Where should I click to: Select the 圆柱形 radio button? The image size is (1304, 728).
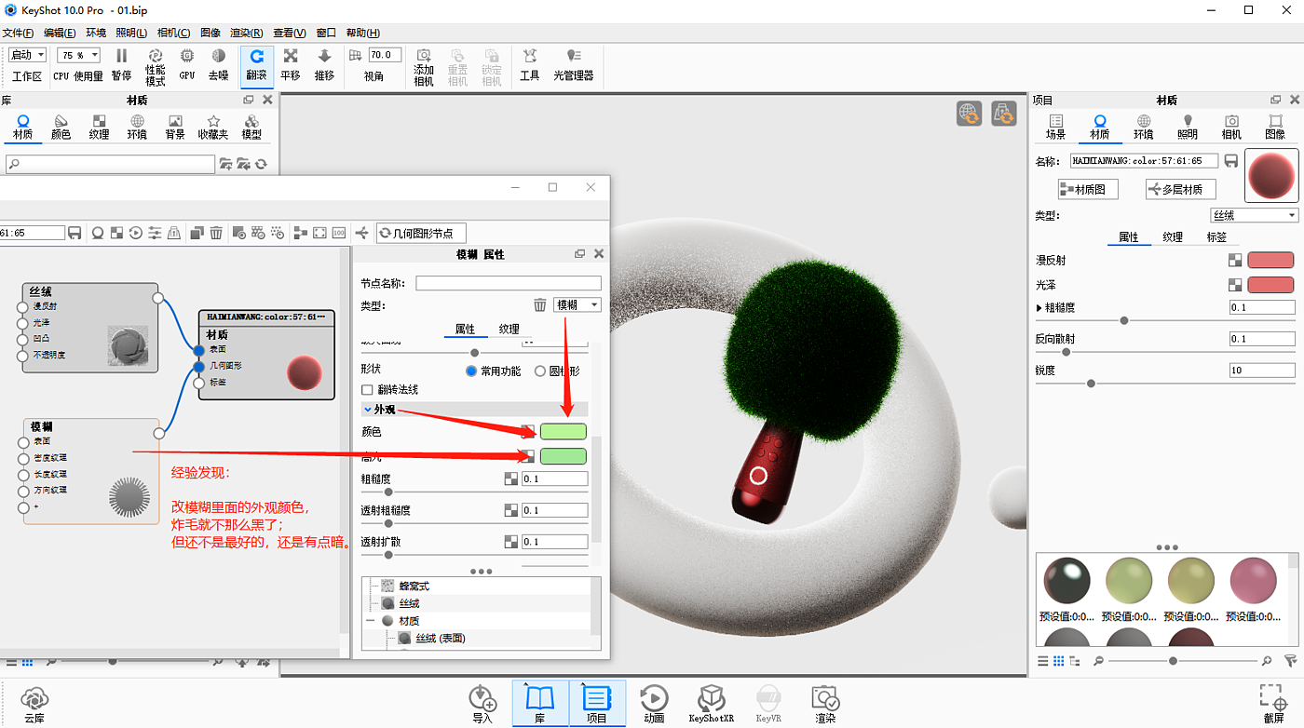pos(540,371)
